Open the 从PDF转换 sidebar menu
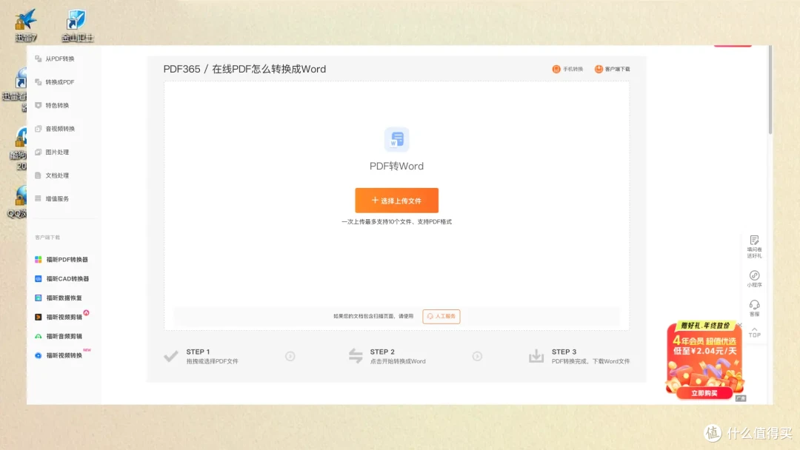Viewport: 800px width, 450px height. point(60,58)
